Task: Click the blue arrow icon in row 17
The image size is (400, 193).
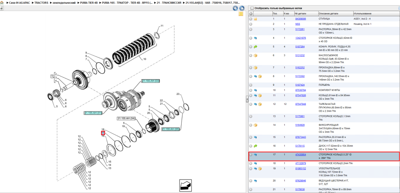Action: [255, 155]
